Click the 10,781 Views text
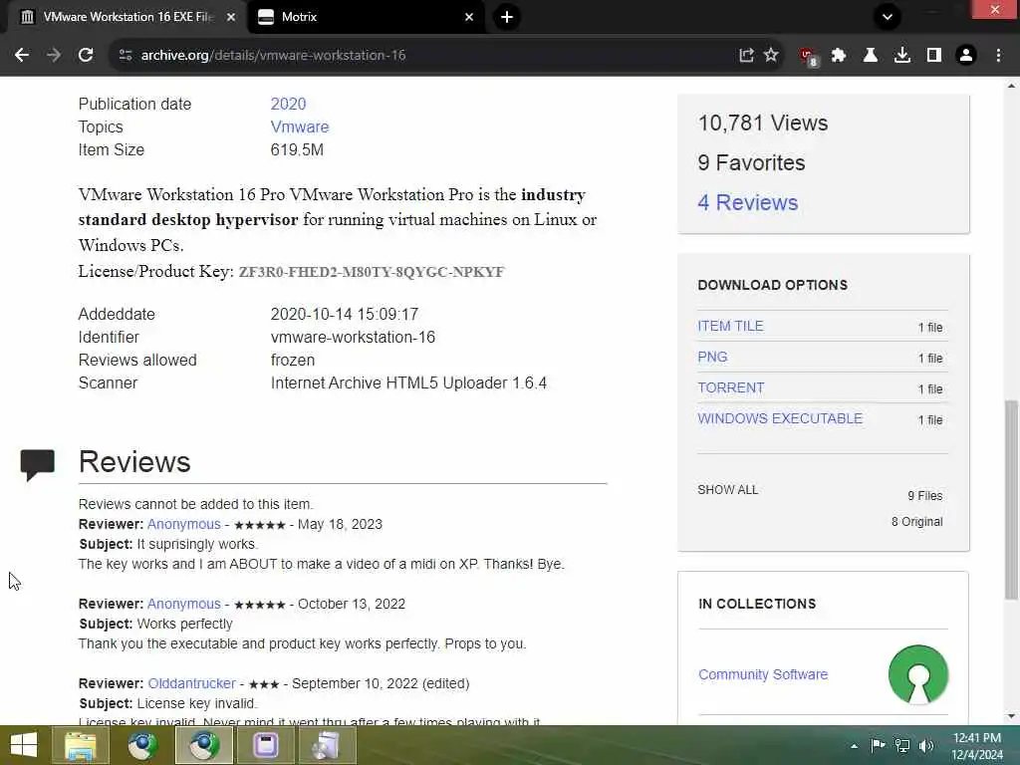Image resolution: width=1020 pixels, height=765 pixels. [762, 123]
